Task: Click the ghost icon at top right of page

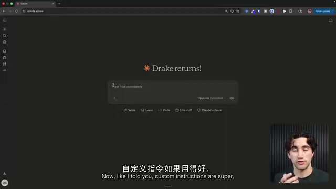Action: 330,20
